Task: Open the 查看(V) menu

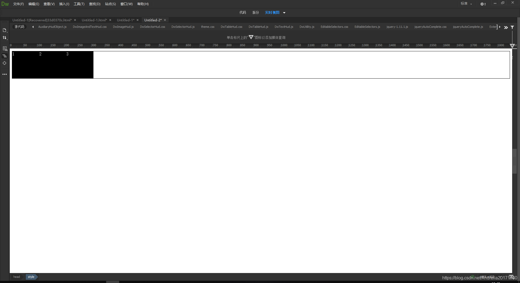Action: click(49, 4)
